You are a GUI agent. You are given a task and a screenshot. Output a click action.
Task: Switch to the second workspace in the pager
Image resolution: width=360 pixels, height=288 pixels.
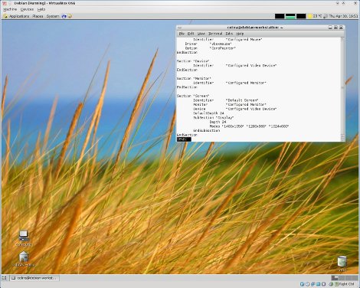[342, 278]
